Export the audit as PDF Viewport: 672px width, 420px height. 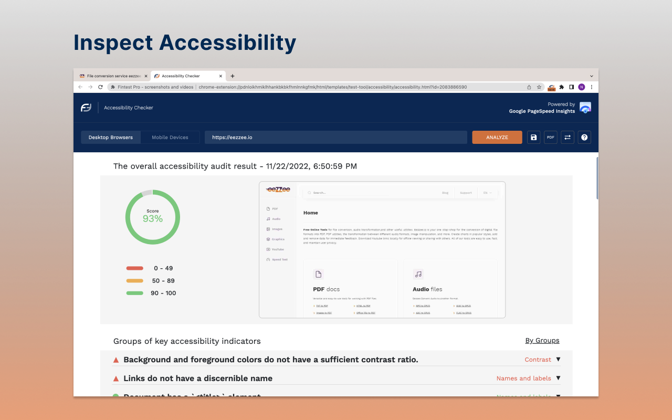(551, 138)
